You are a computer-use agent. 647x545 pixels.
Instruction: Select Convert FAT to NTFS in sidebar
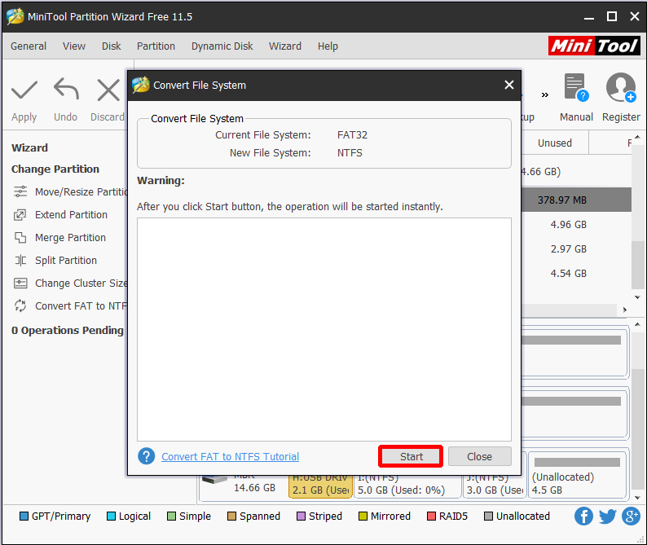tap(71, 306)
